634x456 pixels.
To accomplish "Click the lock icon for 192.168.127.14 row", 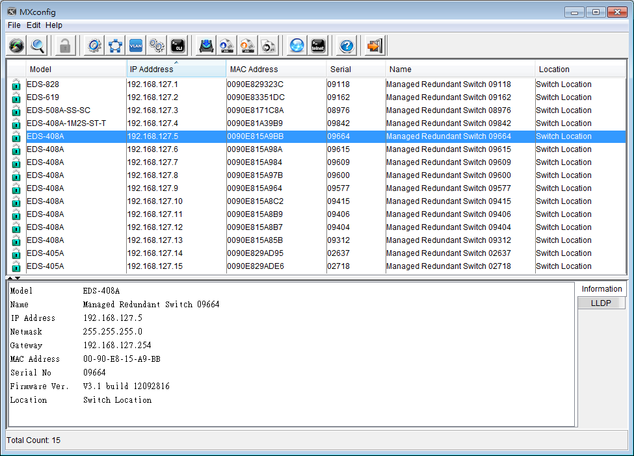I will 16,253.
